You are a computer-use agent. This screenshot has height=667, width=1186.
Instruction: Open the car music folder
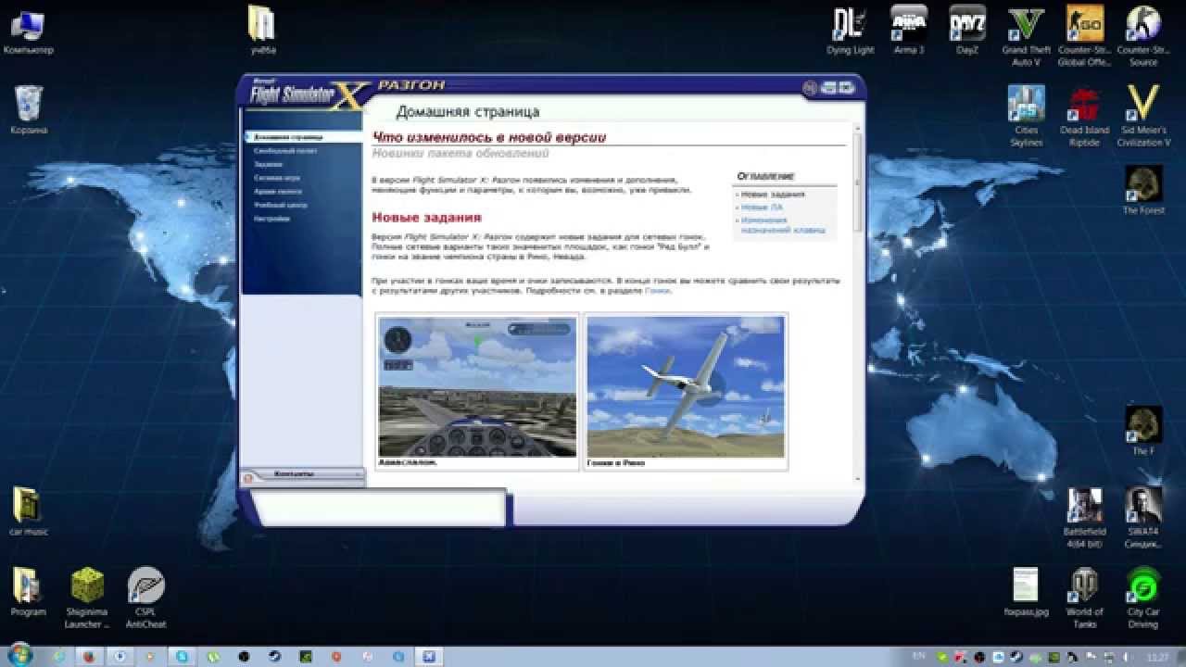(29, 511)
